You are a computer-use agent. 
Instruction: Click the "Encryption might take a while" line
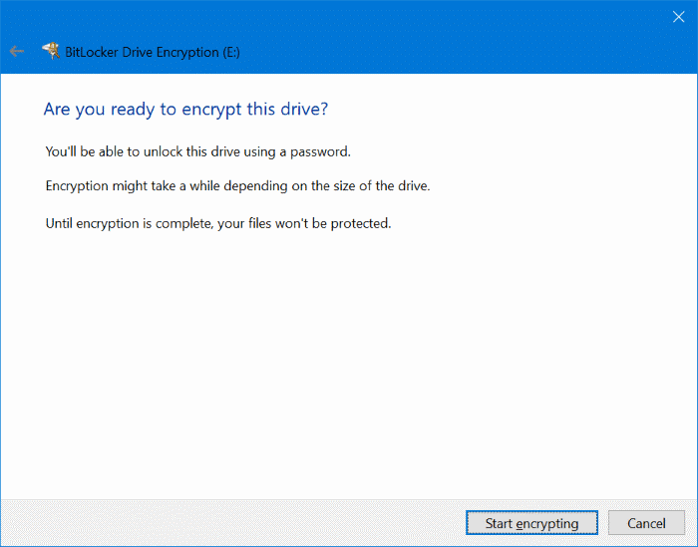(237, 186)
